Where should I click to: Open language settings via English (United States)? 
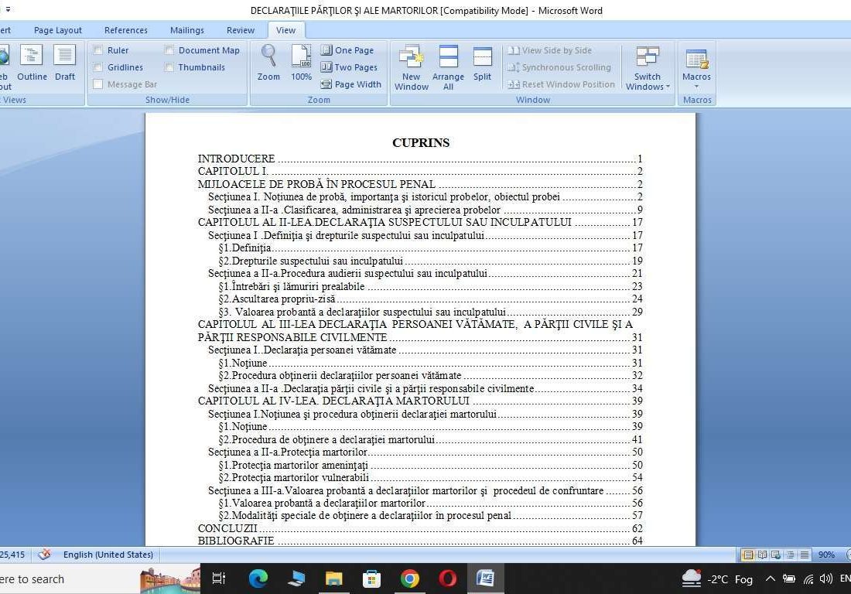tap(108, 555)
